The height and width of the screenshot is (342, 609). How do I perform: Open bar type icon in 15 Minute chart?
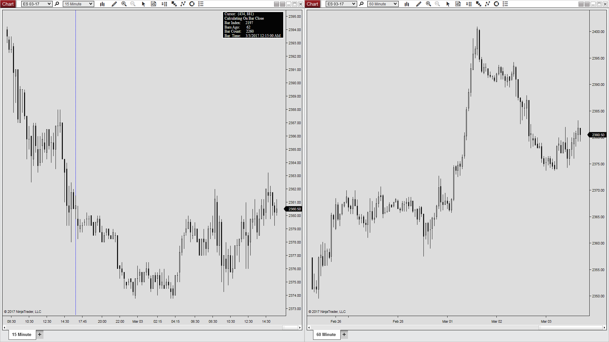102,4
